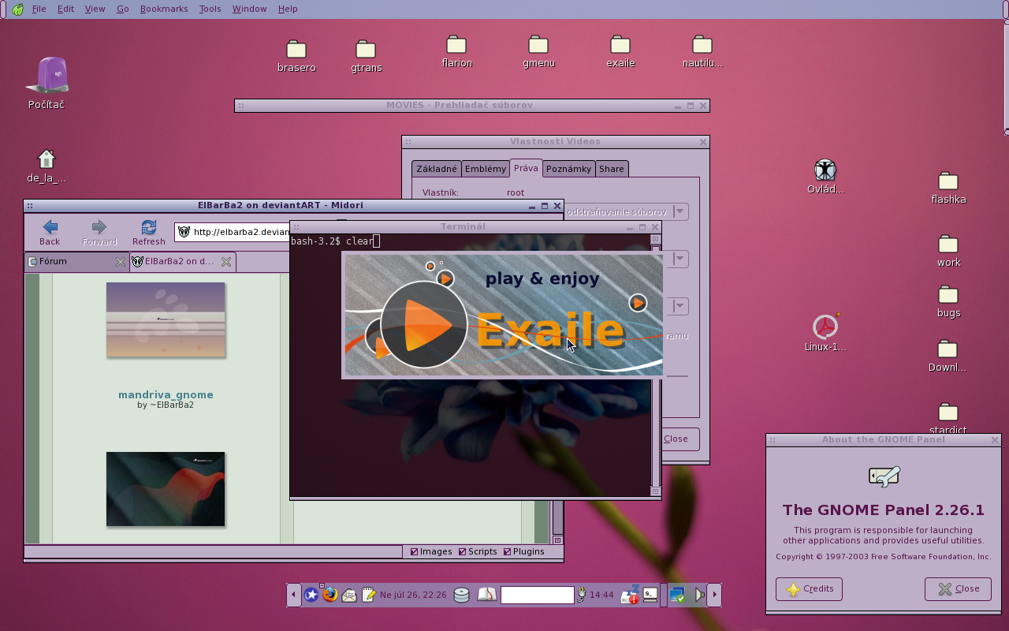
Task: Click the battery power plug indicator
Action: coord(582,595)
